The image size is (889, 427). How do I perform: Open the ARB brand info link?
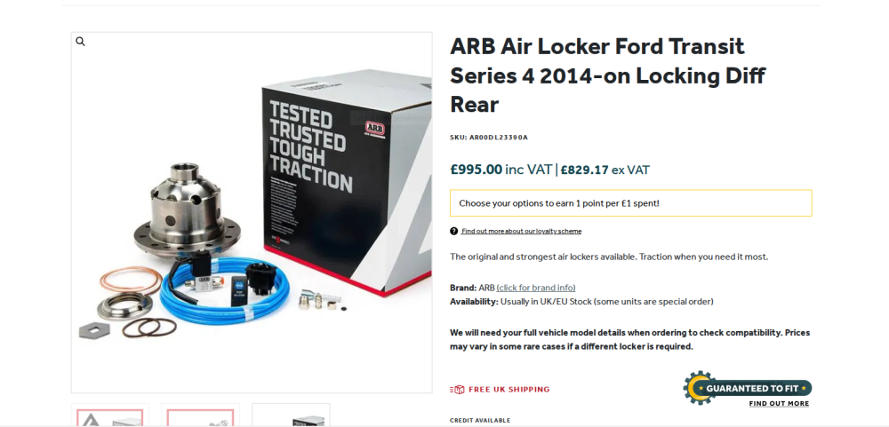[535, 288]
